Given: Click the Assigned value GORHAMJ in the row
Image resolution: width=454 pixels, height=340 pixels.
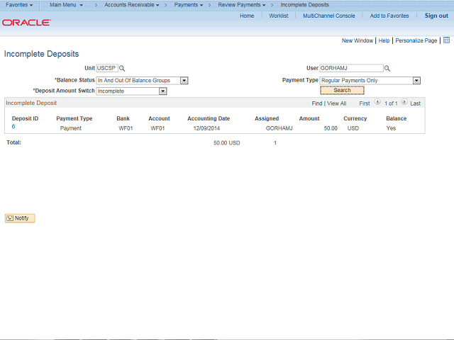Looking at the screenshot, I should [279, 128].
